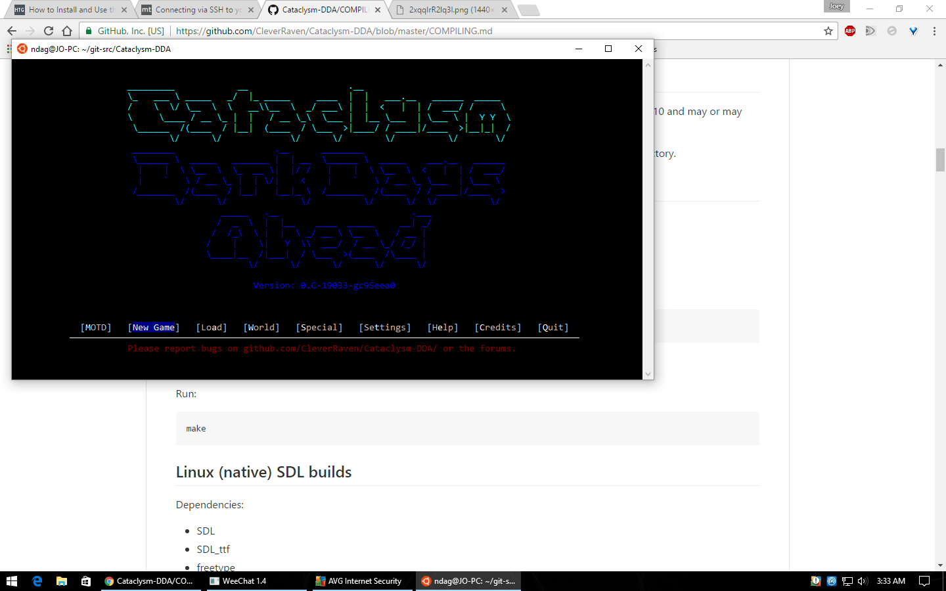Select [Quit] in the game menu

tap(553, 328)
